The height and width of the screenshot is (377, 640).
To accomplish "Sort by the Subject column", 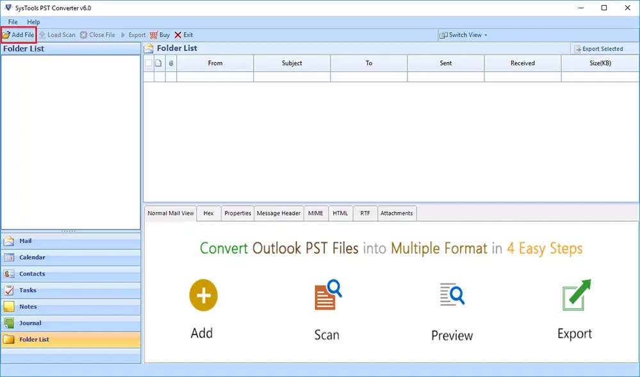I will 292,63.
